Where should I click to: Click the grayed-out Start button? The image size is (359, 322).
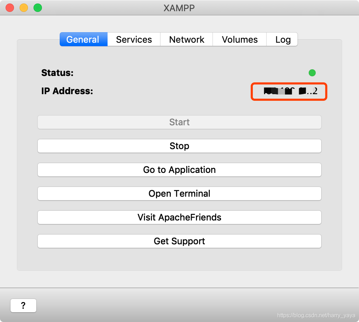(x=179, y=122)
